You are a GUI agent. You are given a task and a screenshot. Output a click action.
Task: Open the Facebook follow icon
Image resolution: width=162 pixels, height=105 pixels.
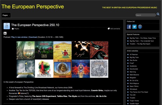click(129, 27)
